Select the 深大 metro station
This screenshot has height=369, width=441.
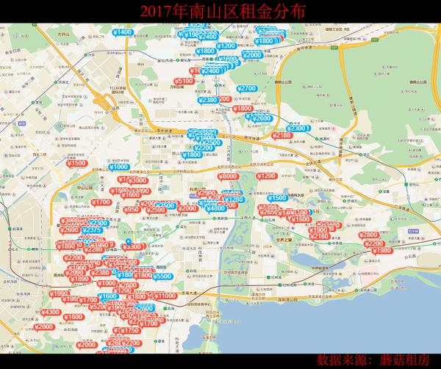coord(181,227)
